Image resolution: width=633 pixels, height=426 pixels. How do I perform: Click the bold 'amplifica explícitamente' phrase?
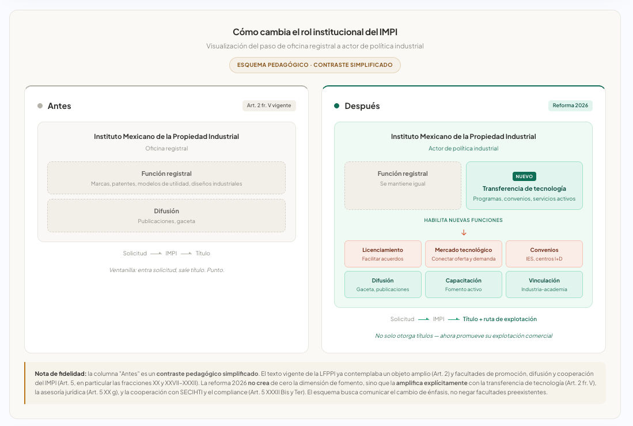[431, 383]
